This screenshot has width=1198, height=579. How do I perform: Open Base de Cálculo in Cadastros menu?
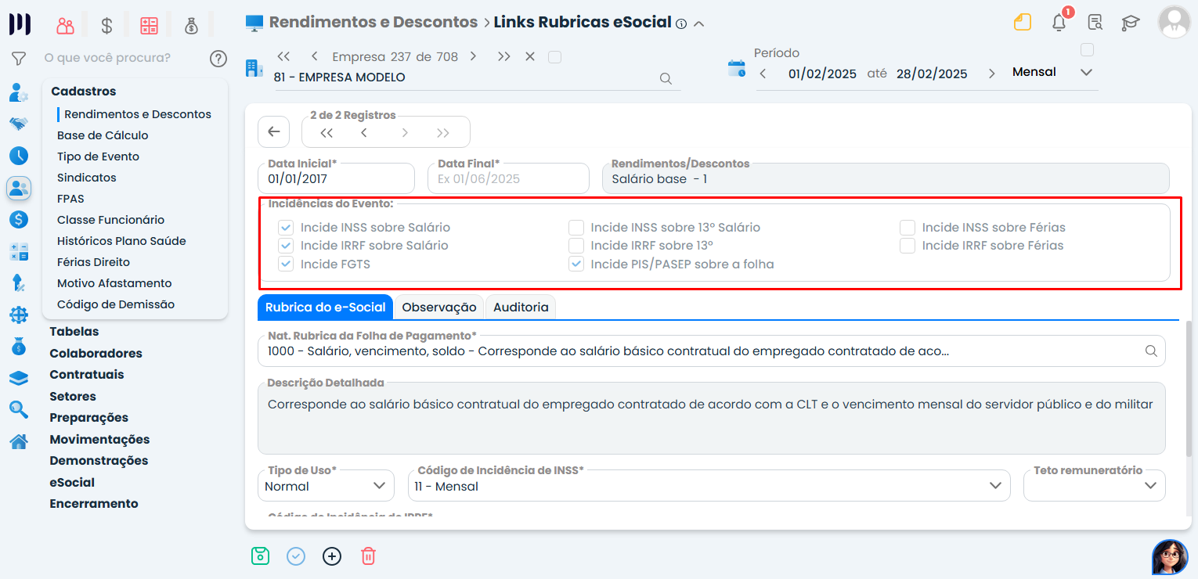pyautogui.click(x=103, y=135)
